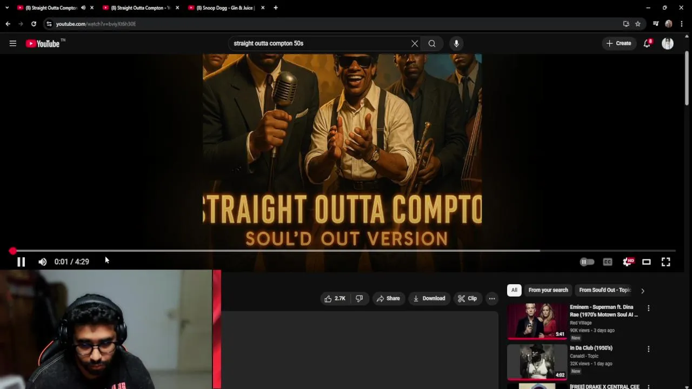Open a new browser tab
This screenshot has width=692, height=389.
[275, 8]
